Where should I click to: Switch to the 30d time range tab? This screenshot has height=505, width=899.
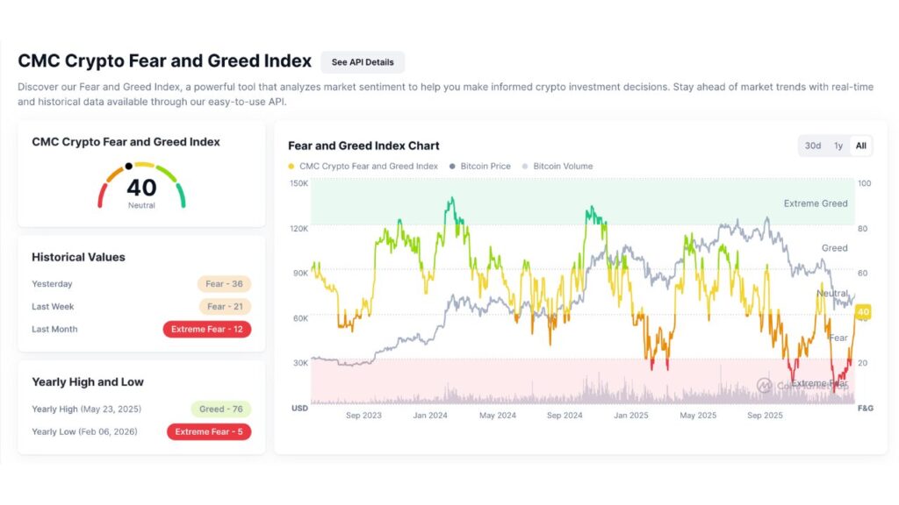point(813,146)
